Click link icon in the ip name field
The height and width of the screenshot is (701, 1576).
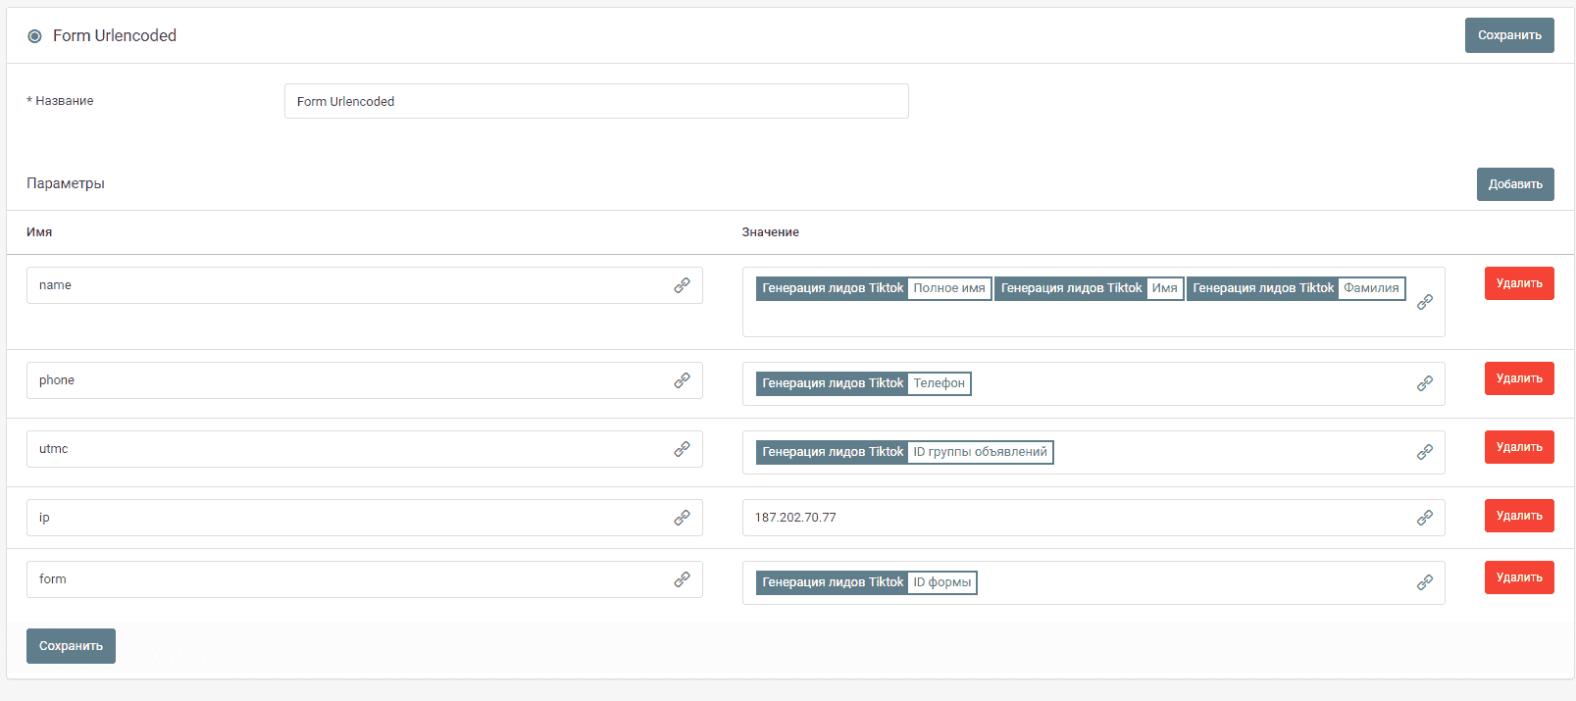[x=682, y=518]
